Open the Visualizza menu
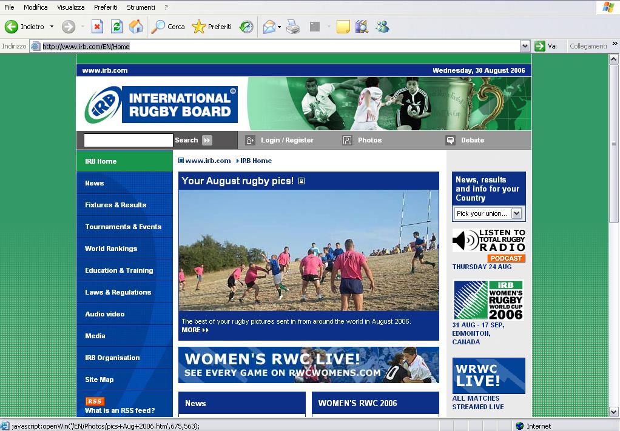Screen dimensions: 620x431 pyautogui.click(x=71, y=7)
